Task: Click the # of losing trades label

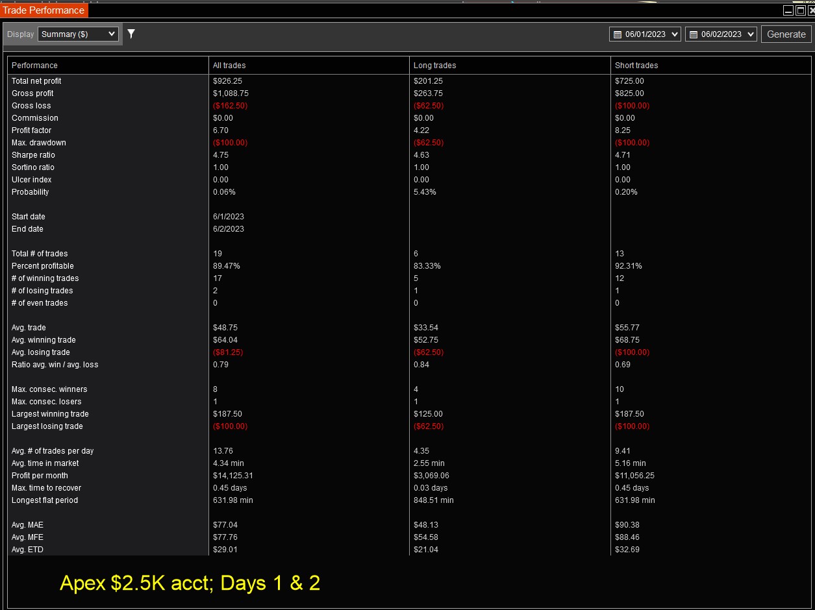Action: 42,291
